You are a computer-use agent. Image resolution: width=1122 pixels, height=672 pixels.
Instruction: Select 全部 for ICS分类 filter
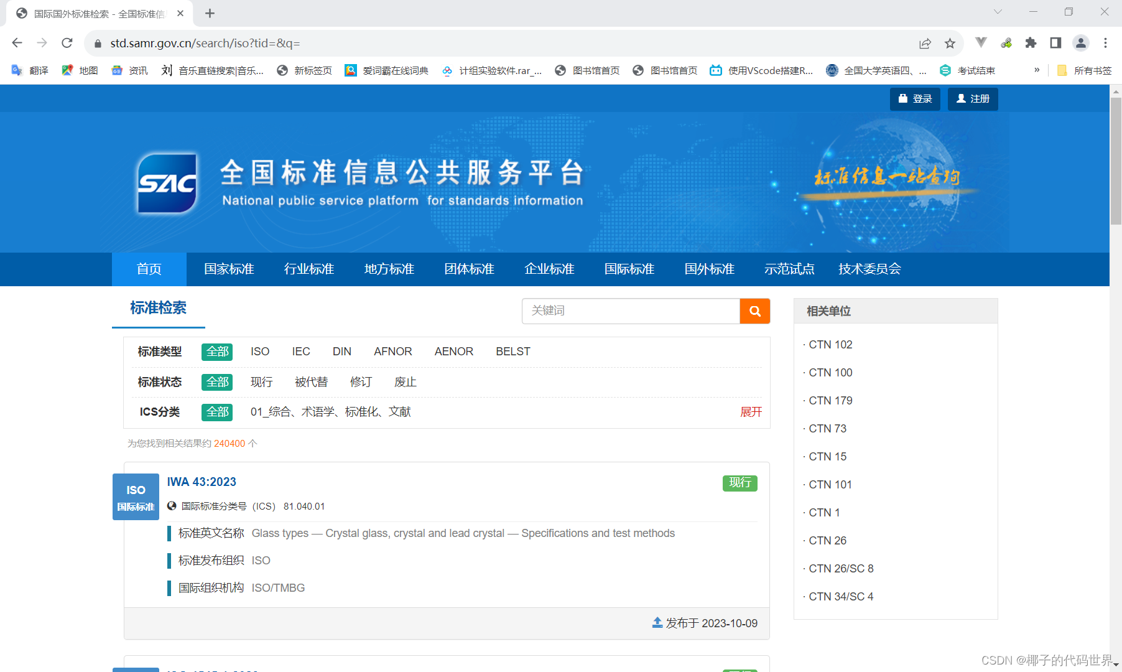tap(217, 412)
